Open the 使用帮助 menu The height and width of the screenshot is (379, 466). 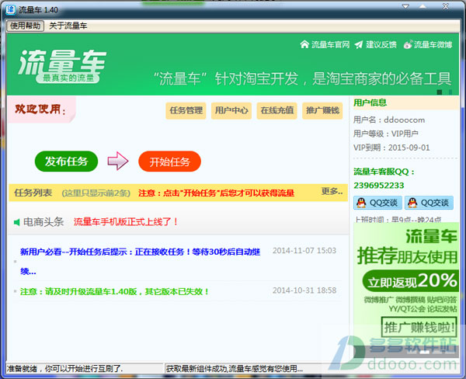click(x=26, y=26)
